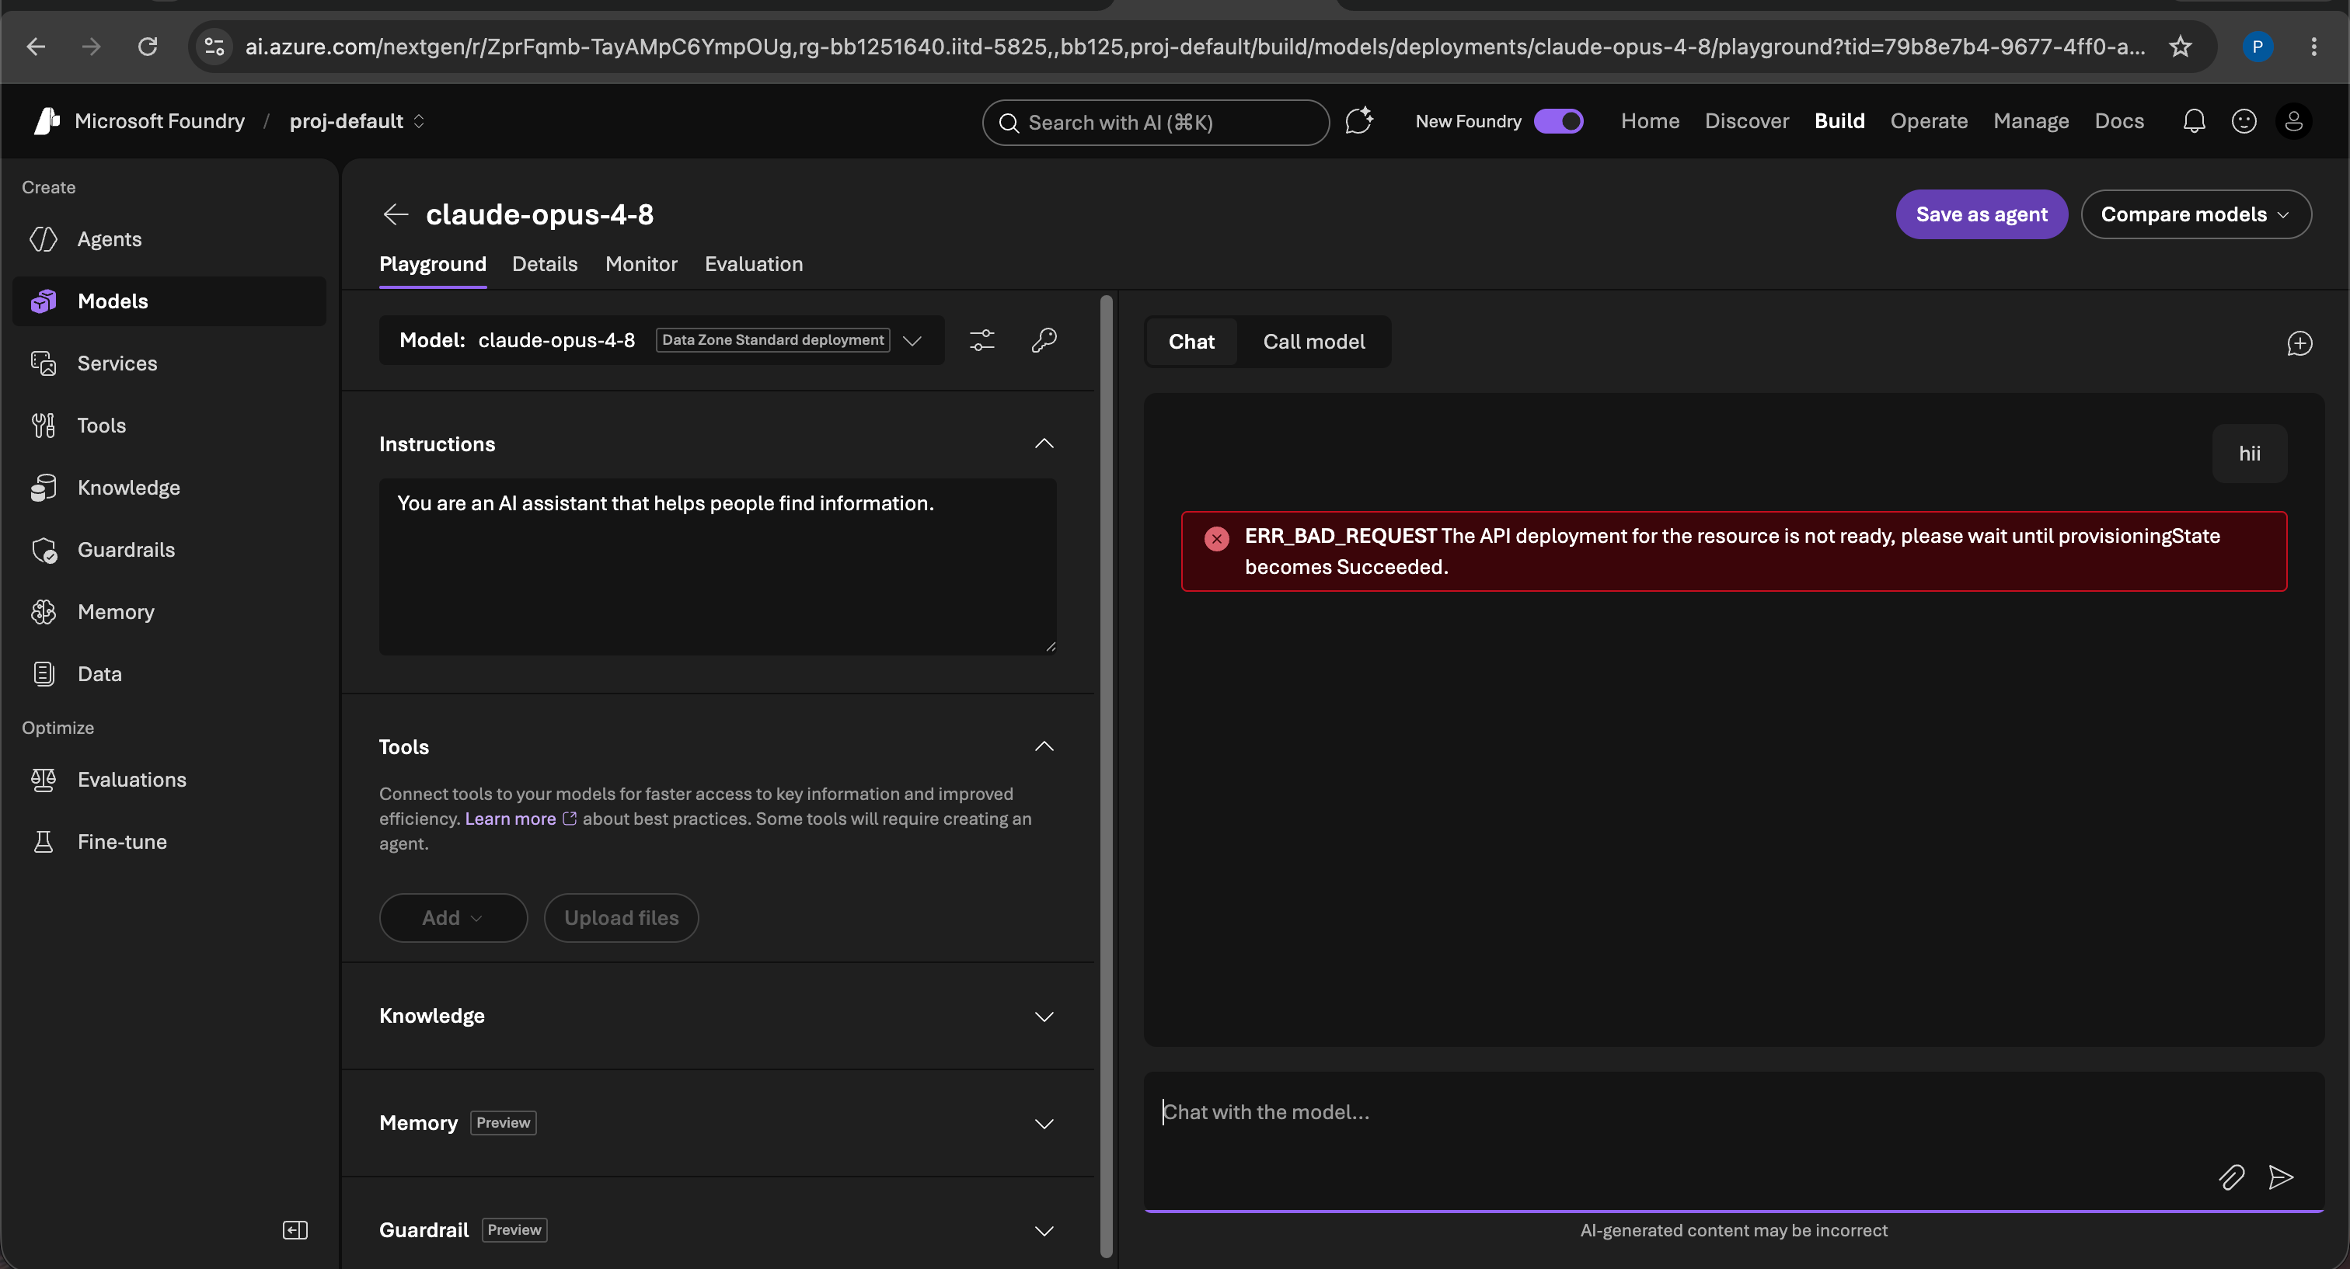Open Memory in the sidebar
The width and height of the screenshot is (2350, 1269).
169,612
